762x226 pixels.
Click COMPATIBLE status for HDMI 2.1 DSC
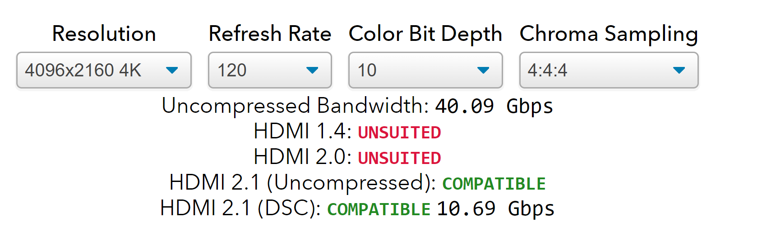(379, 209)
